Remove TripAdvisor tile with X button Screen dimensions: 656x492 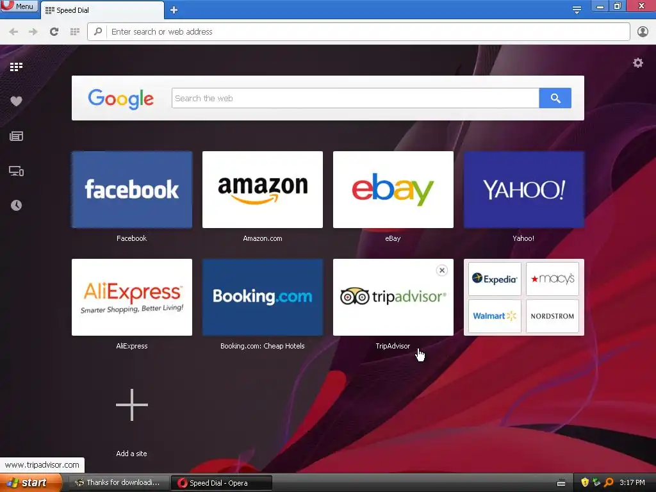click(x=442, y=270)
